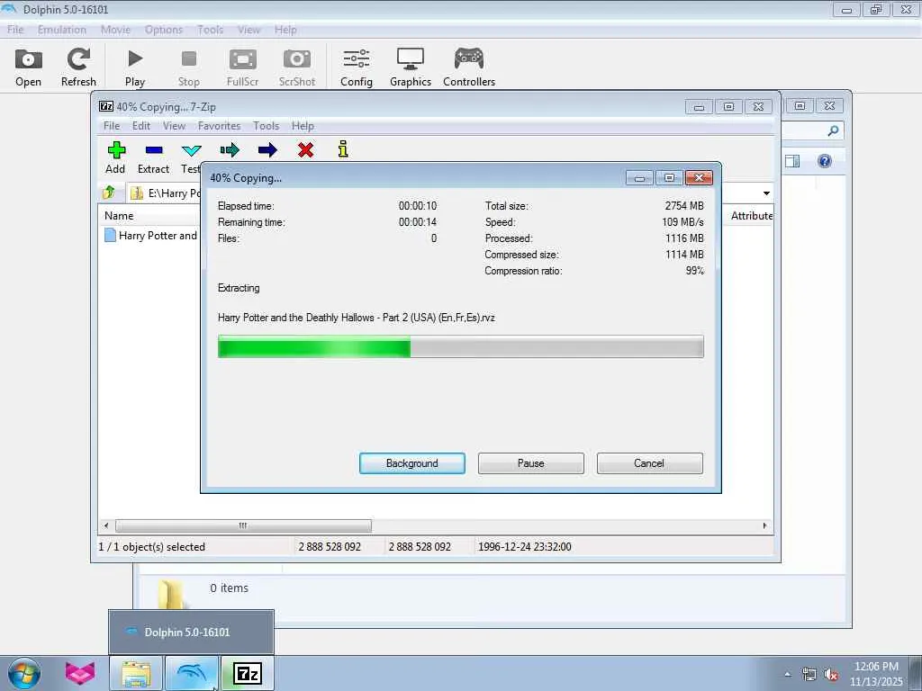Viewport: 922px width, 691px height.
Task: Click the 7-Zip taskbar icon
Action: (x=248, y=673)
